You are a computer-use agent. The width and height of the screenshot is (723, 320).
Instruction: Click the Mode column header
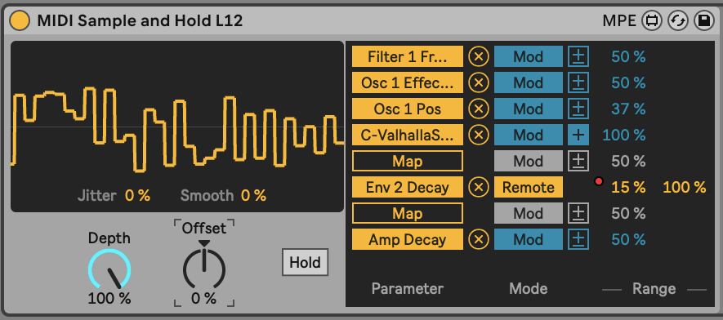pyautogui.click(x=529, y=289)
